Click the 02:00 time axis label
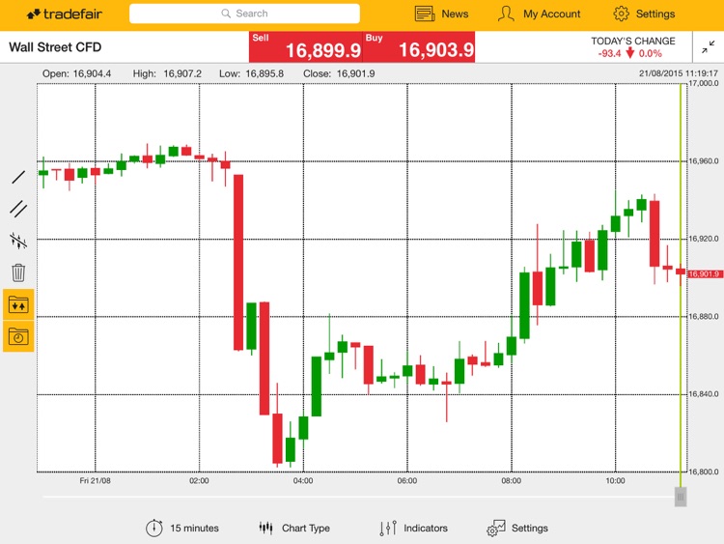Viewport: 724px width, 544px height. [x=199, y=480]
